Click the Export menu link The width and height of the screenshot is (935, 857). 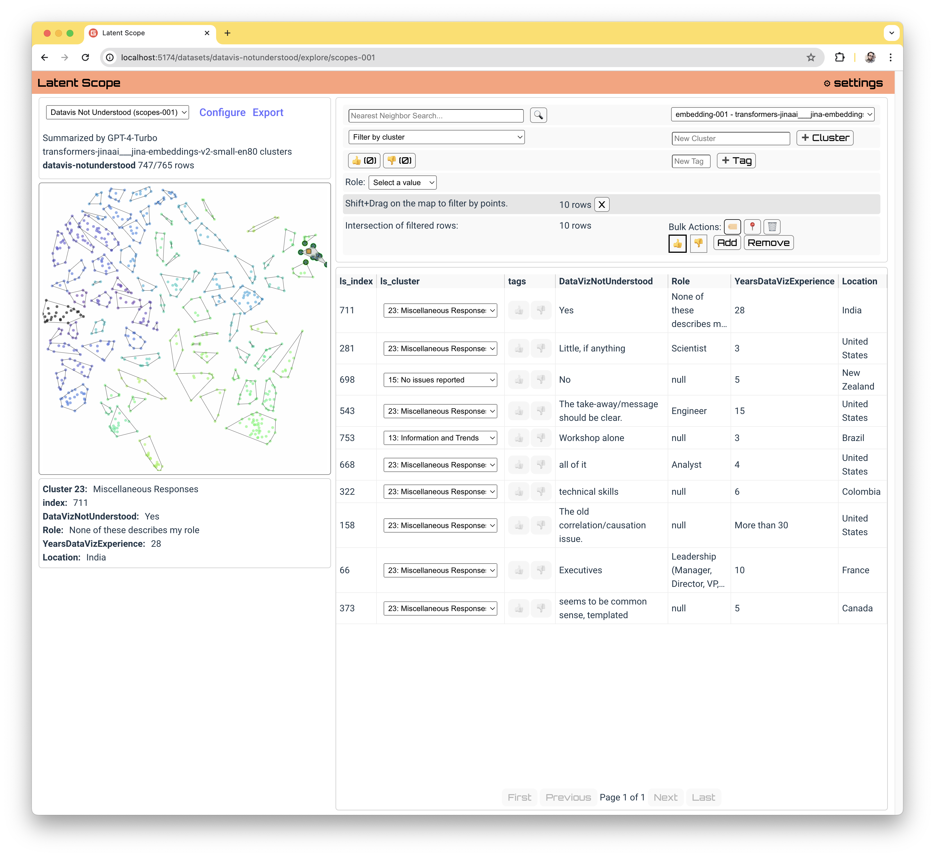pyautogui.click(x=268, y=112)
